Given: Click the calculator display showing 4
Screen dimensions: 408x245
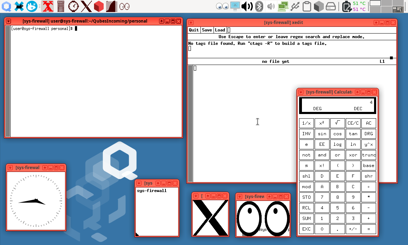Looking at the screenshot, I should click(x=338, y=106).
